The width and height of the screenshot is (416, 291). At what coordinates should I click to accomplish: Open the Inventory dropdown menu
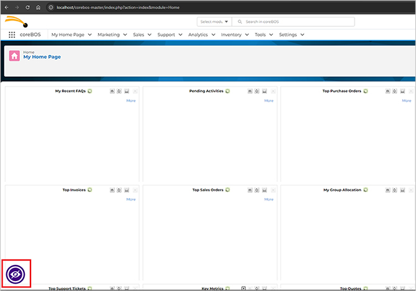235,35
